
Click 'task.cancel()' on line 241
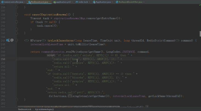pyautogui.click(x=47, y=26)
